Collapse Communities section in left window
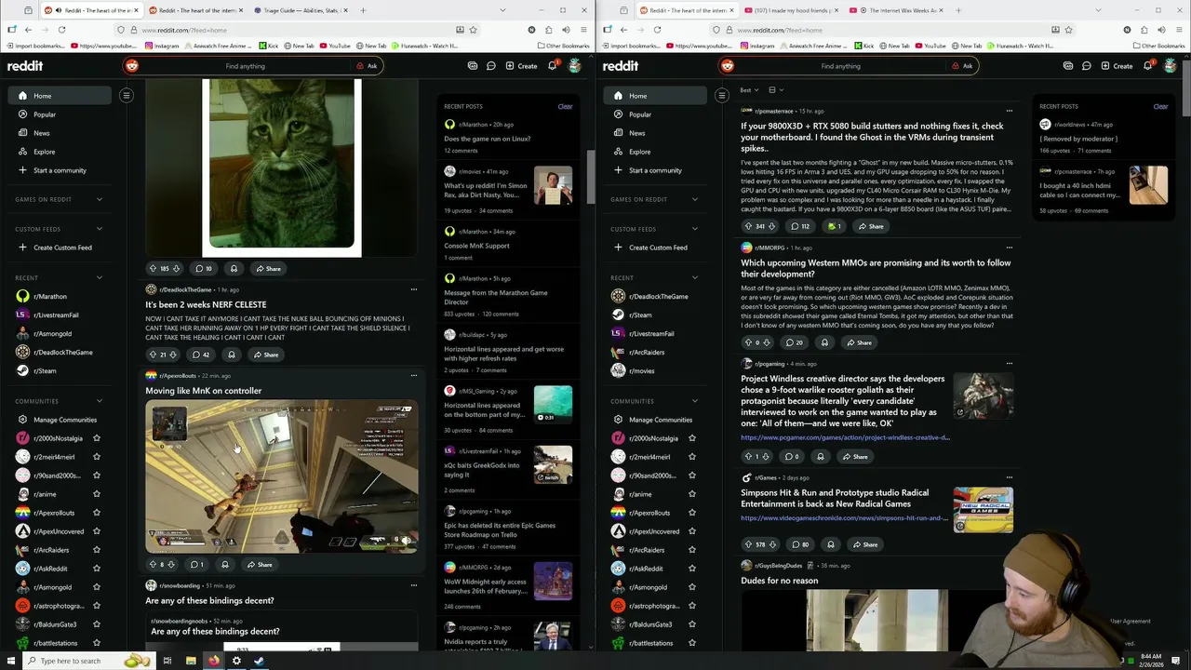The width and height of the screenshot is (1191, 670). click(99, 401)
